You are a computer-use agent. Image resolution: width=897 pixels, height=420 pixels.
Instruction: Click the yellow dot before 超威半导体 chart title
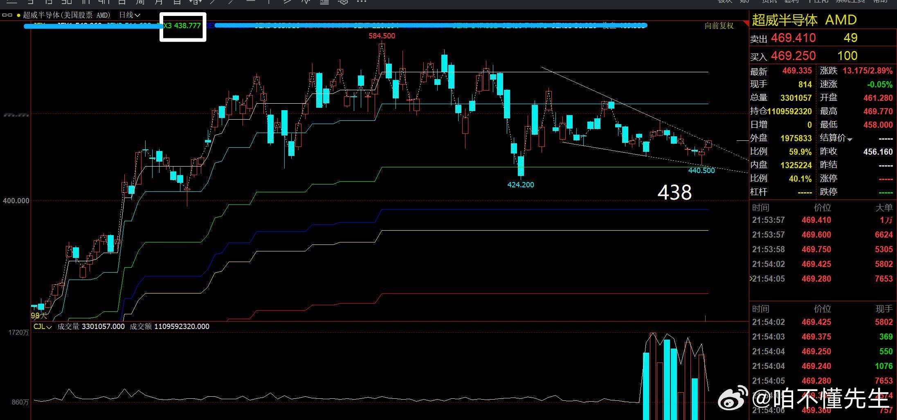click(x=18, y=15)
